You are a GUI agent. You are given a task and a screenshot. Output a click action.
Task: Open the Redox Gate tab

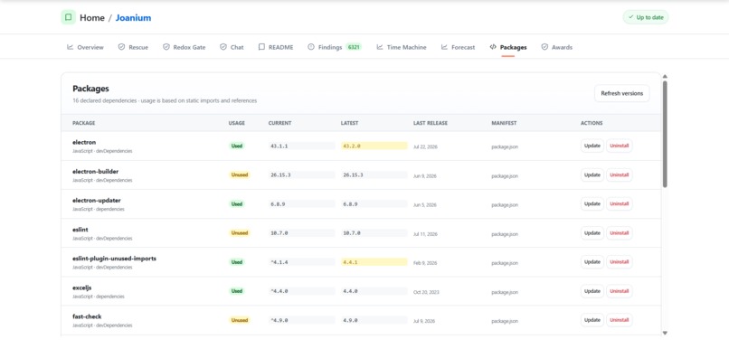185,47
